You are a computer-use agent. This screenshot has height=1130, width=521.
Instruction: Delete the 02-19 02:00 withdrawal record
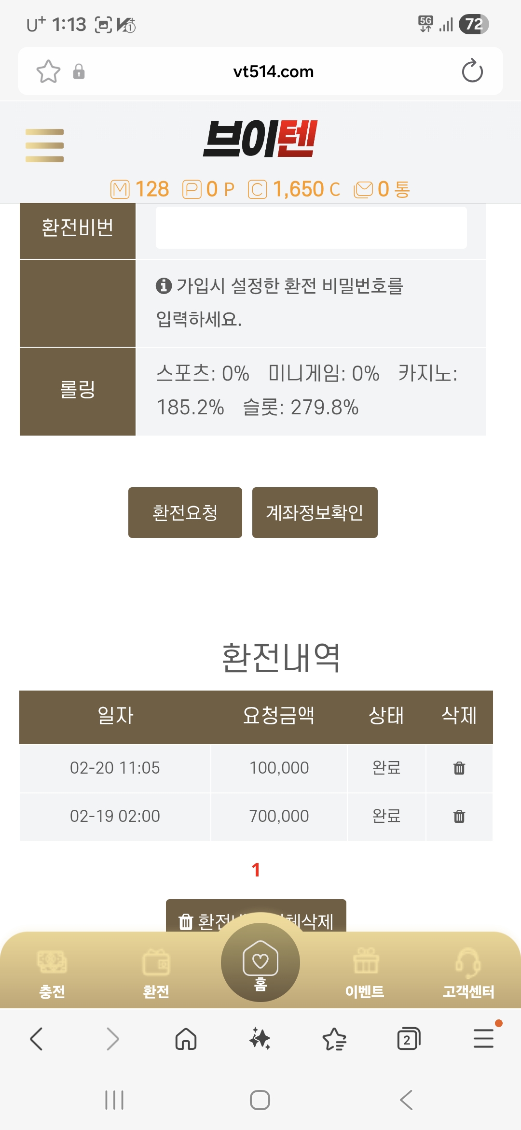[459, 816]
